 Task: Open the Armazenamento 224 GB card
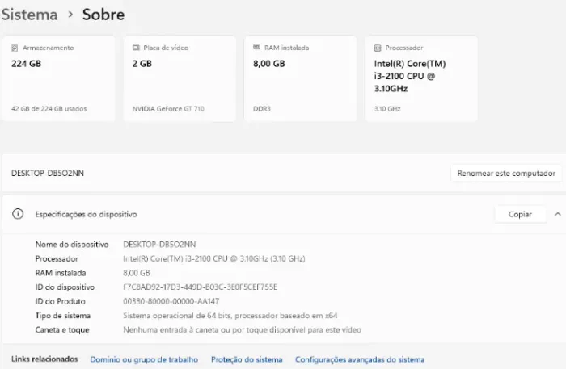click(59, 78)
